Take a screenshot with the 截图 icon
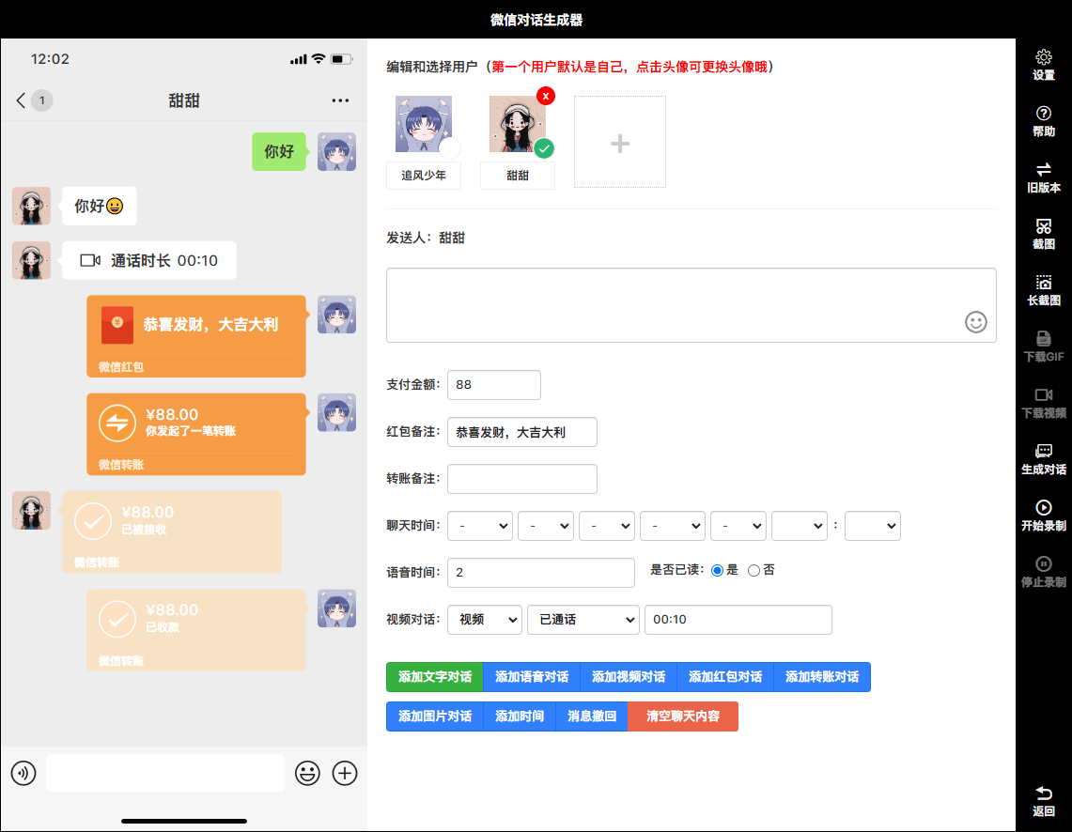 tap(1043, 227)
